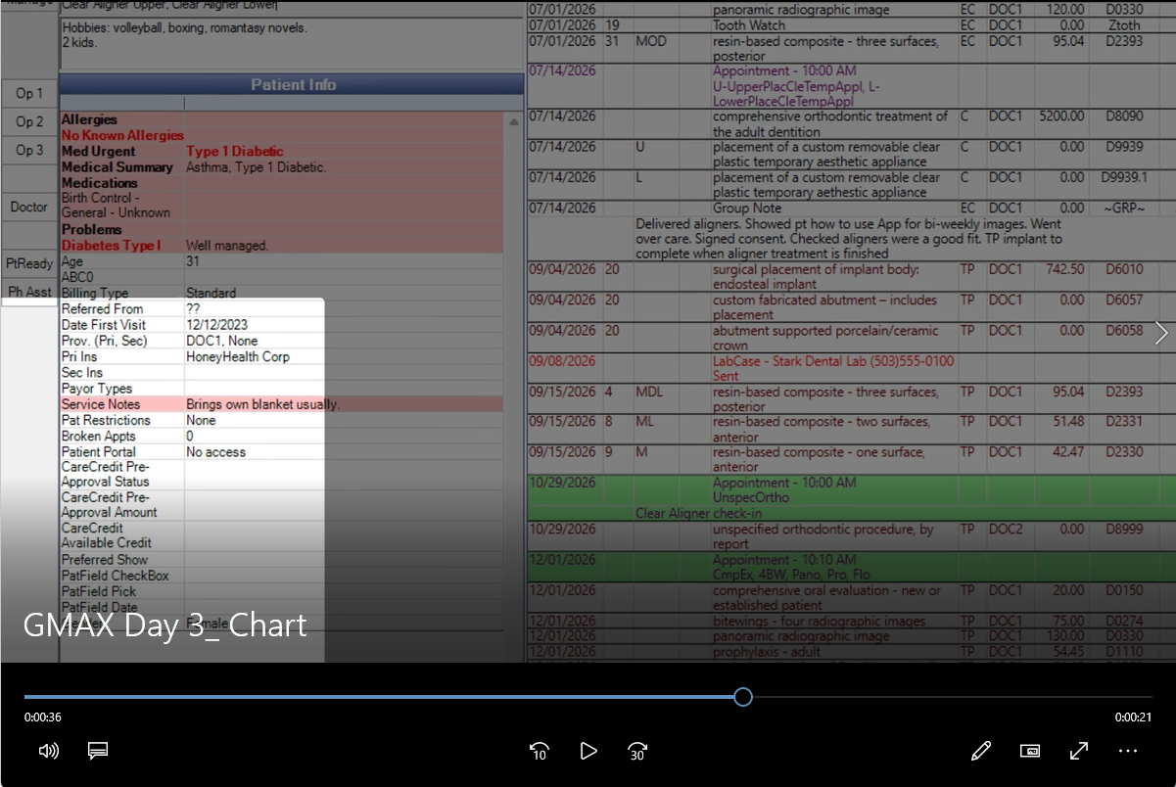Screen dimensions: 1176x787
Task: Click the video progress slider handle
Action: pyautogui.click(x=743, y=697)
